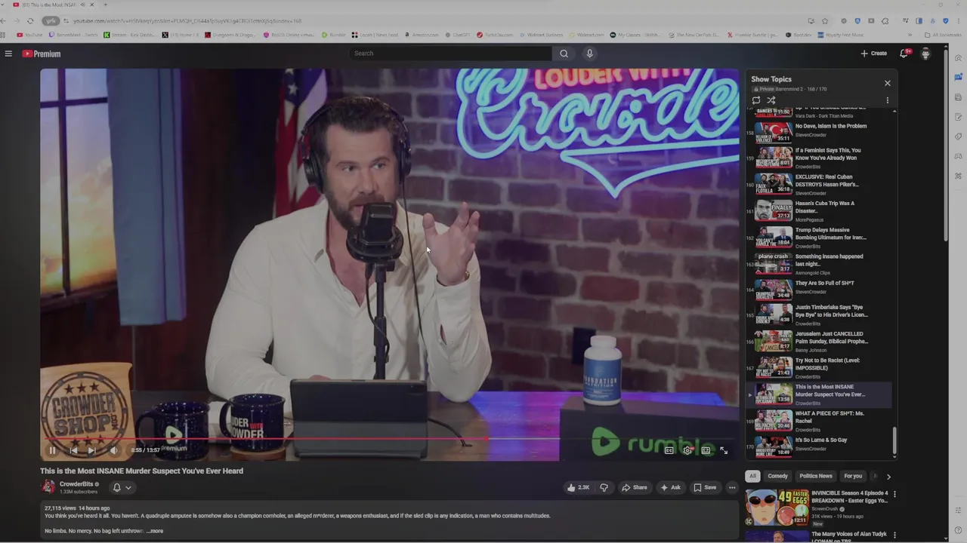Toggle loop playlist option
967x543 pixels.
pyautogui.click(x=756, y=100)
